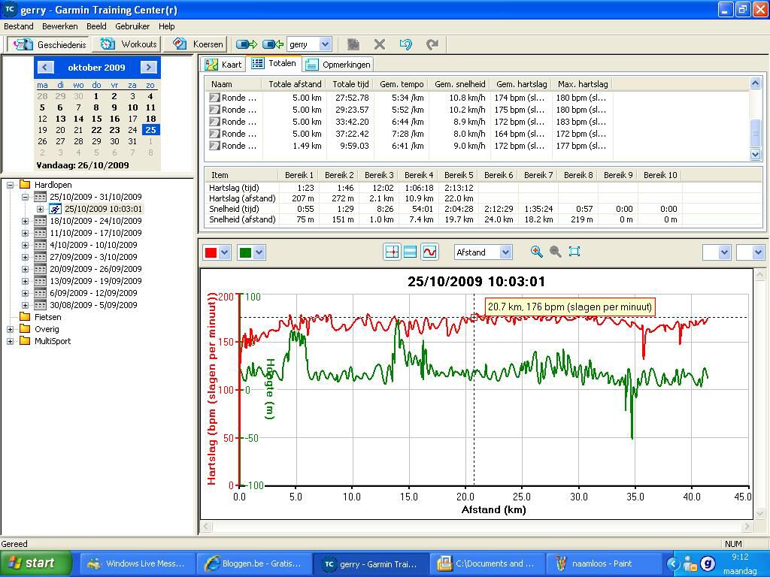Image resolution: width=770 pixels, height=577 pixels.
Task: Expand the week 18/10/2009 - 24/10/2009
Action: point(25,221)
